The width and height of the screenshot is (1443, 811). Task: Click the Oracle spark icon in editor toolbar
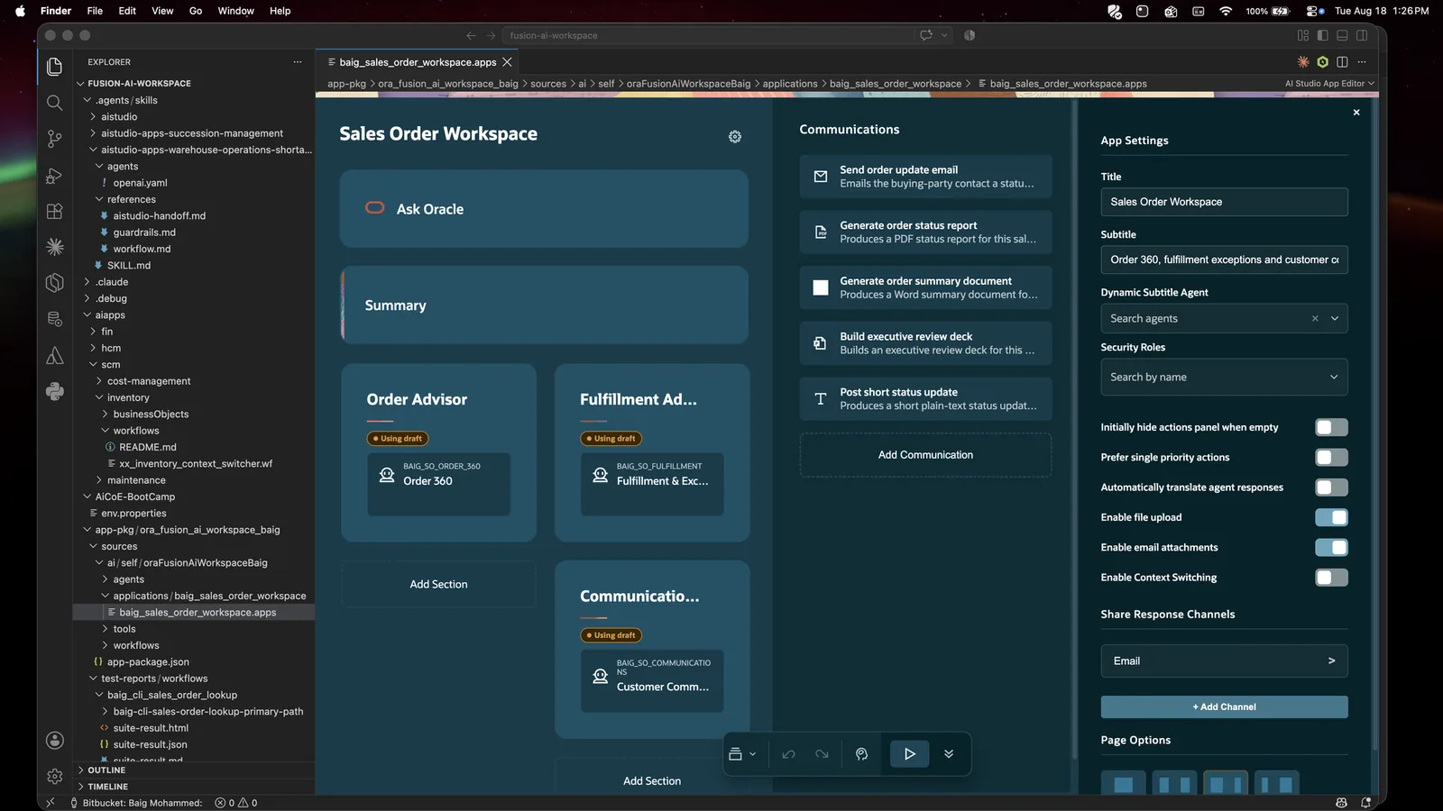click(1303, 62)
